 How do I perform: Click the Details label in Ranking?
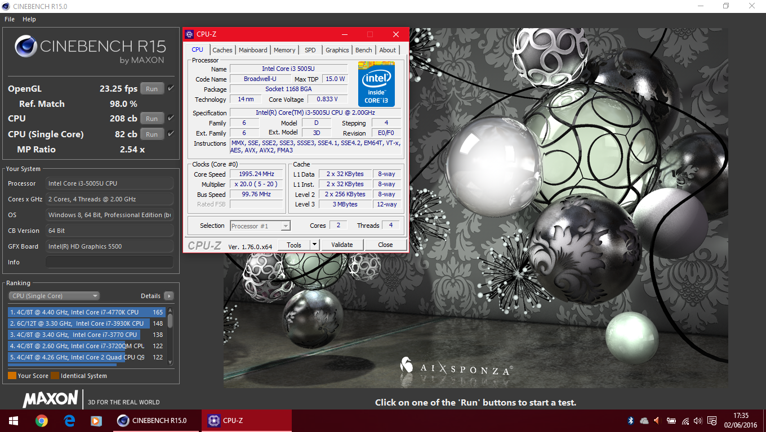click(150, 296)
